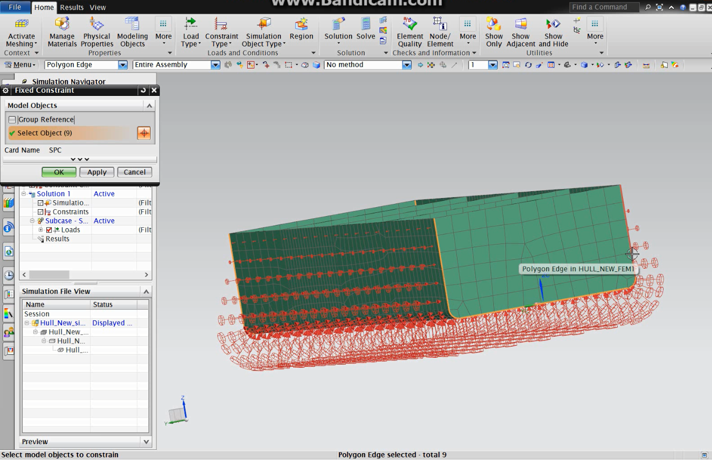Image resolution: width=712 pixels, height=460 pixels.
Task: Open More in the Utilities group
Action: pos(595,32)
